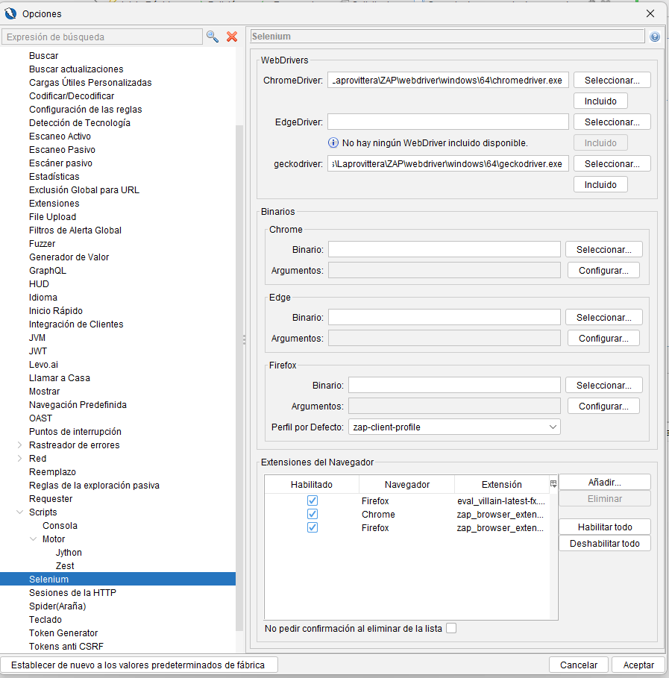Expand the Red tree node
This screenshot has width=669, height=678.
click(19, 459)
